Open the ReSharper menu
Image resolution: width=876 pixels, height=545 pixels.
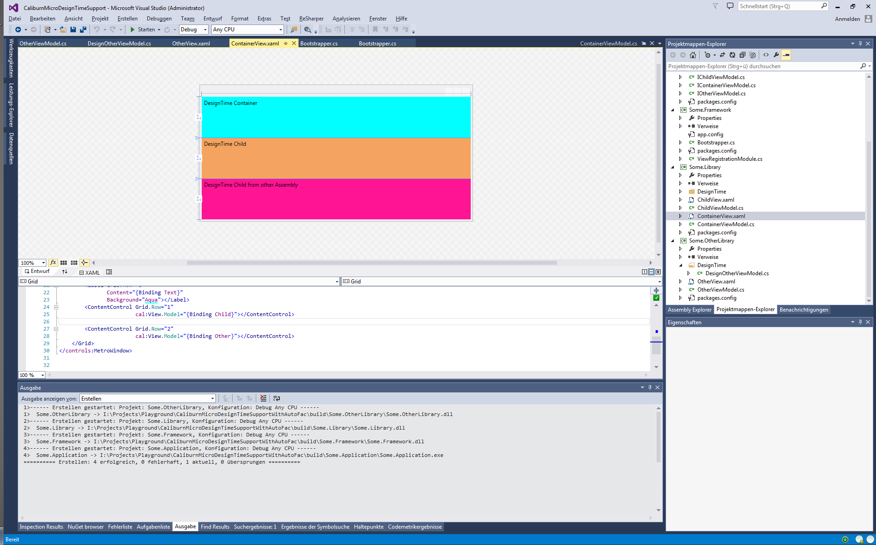311,19
